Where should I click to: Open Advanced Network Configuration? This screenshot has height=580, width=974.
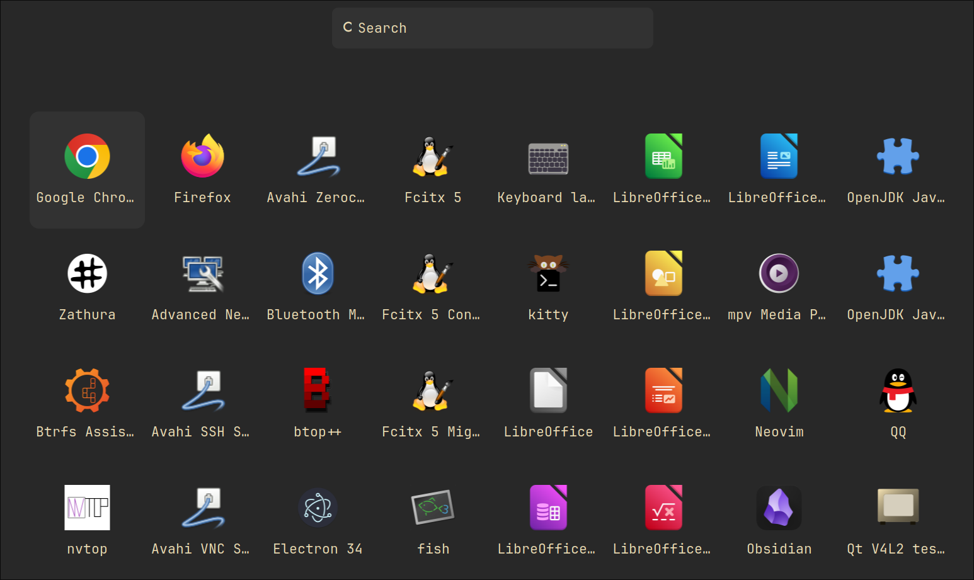[202, 287]
